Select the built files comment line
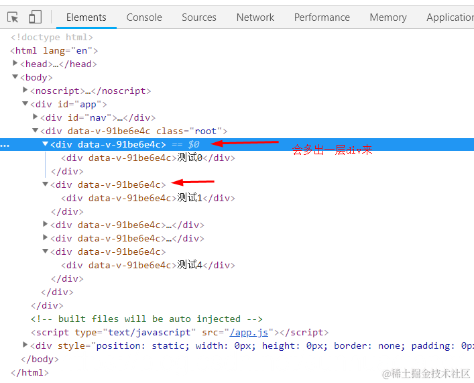 (147, 319)
